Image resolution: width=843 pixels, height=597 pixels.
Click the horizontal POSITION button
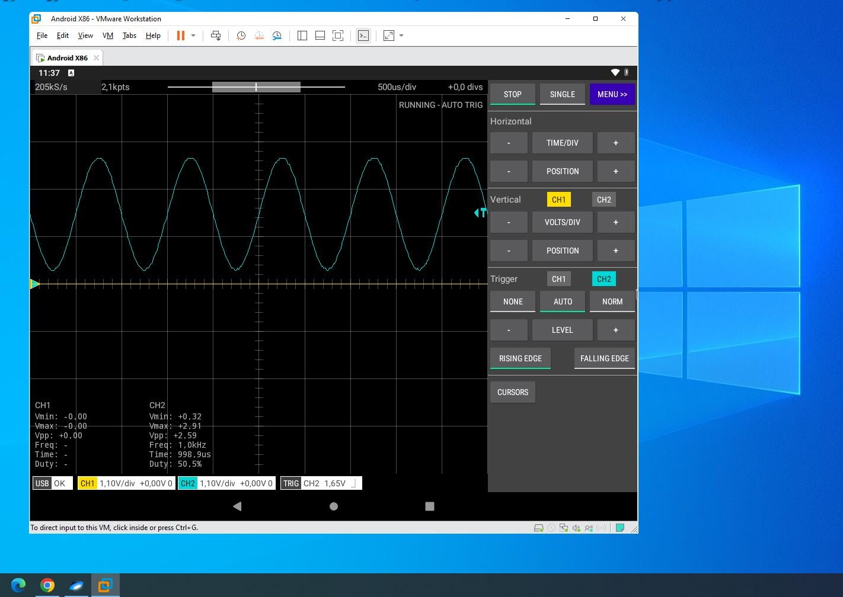tap(563, 171)
